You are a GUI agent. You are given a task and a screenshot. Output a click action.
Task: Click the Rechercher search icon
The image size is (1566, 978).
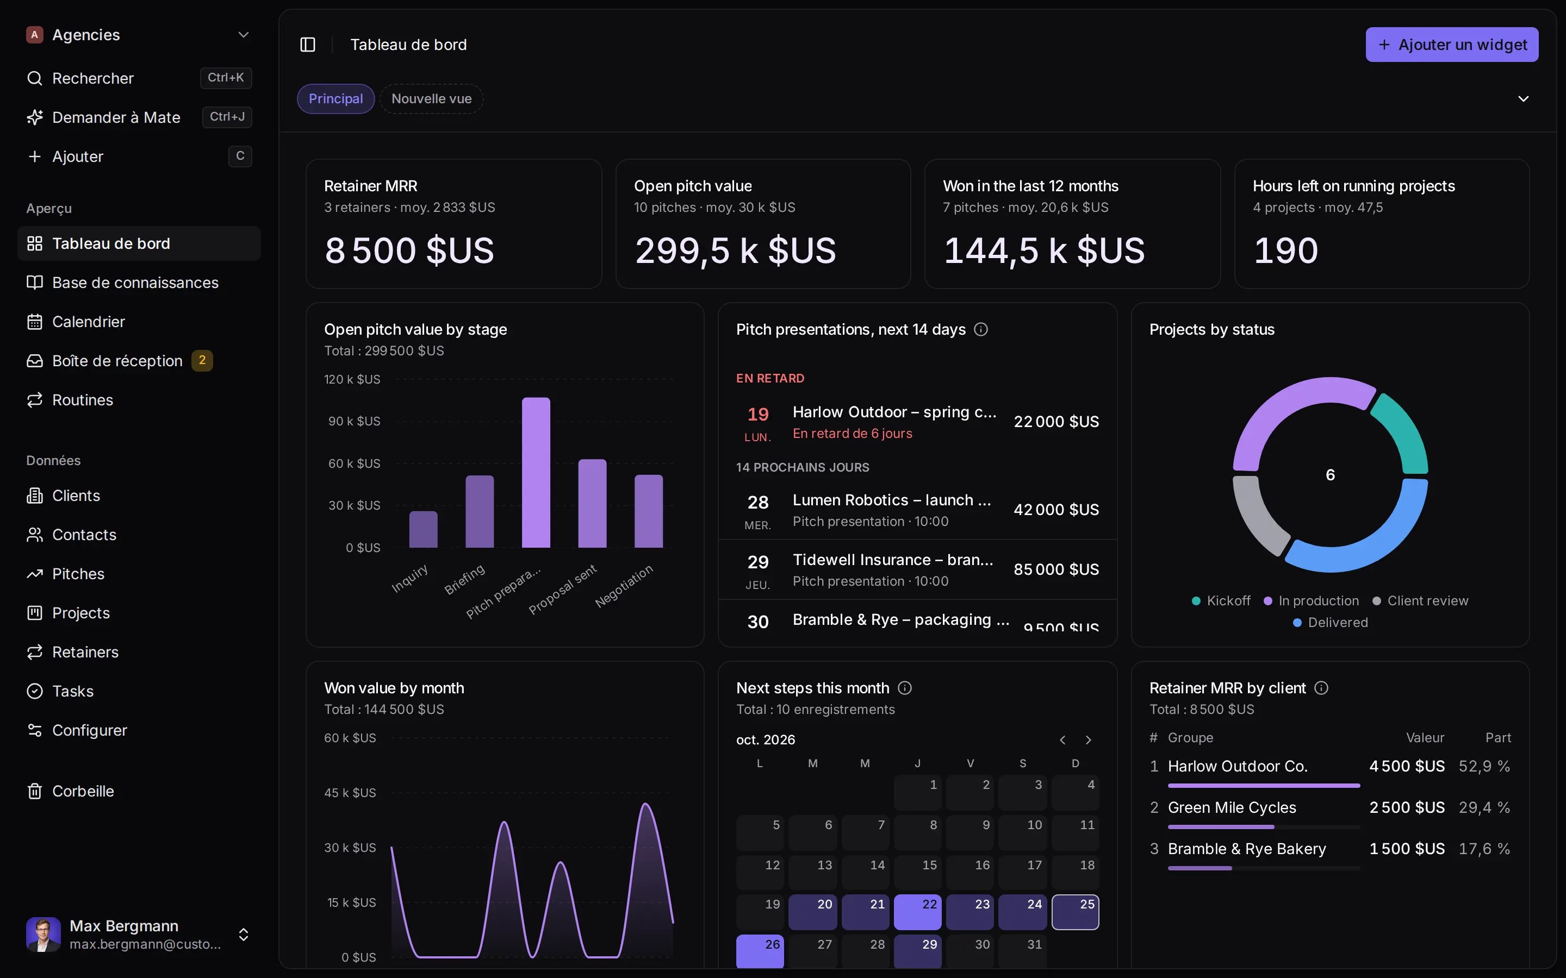point(34,78)
